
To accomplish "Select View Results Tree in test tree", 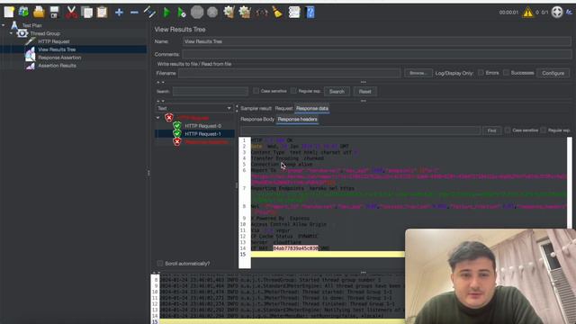I will tap(57, 49).
